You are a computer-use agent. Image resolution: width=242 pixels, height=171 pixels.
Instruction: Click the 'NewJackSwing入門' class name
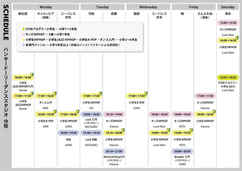coord(114,157)
